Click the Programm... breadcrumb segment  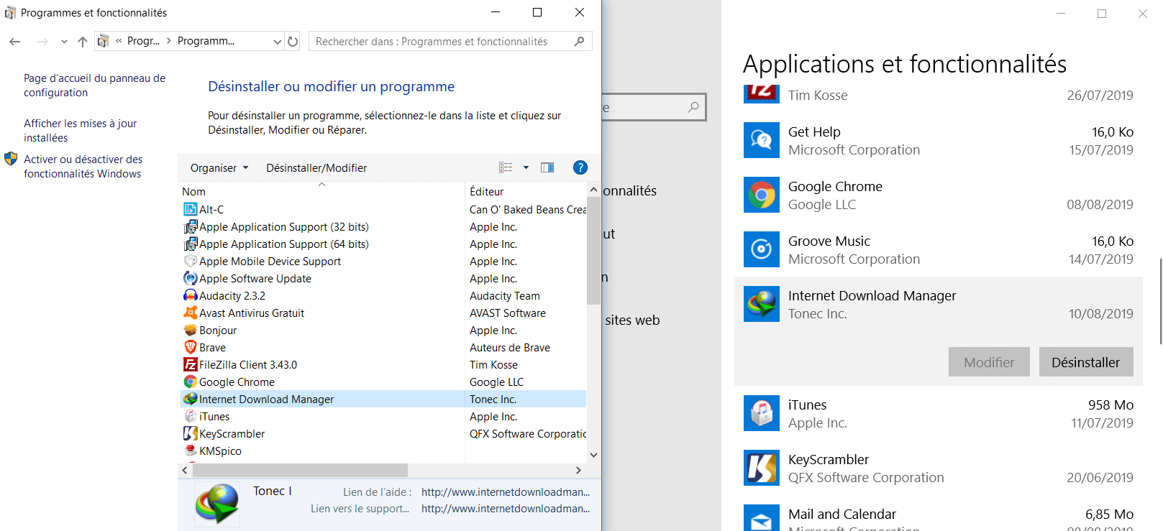pos(206,41)
